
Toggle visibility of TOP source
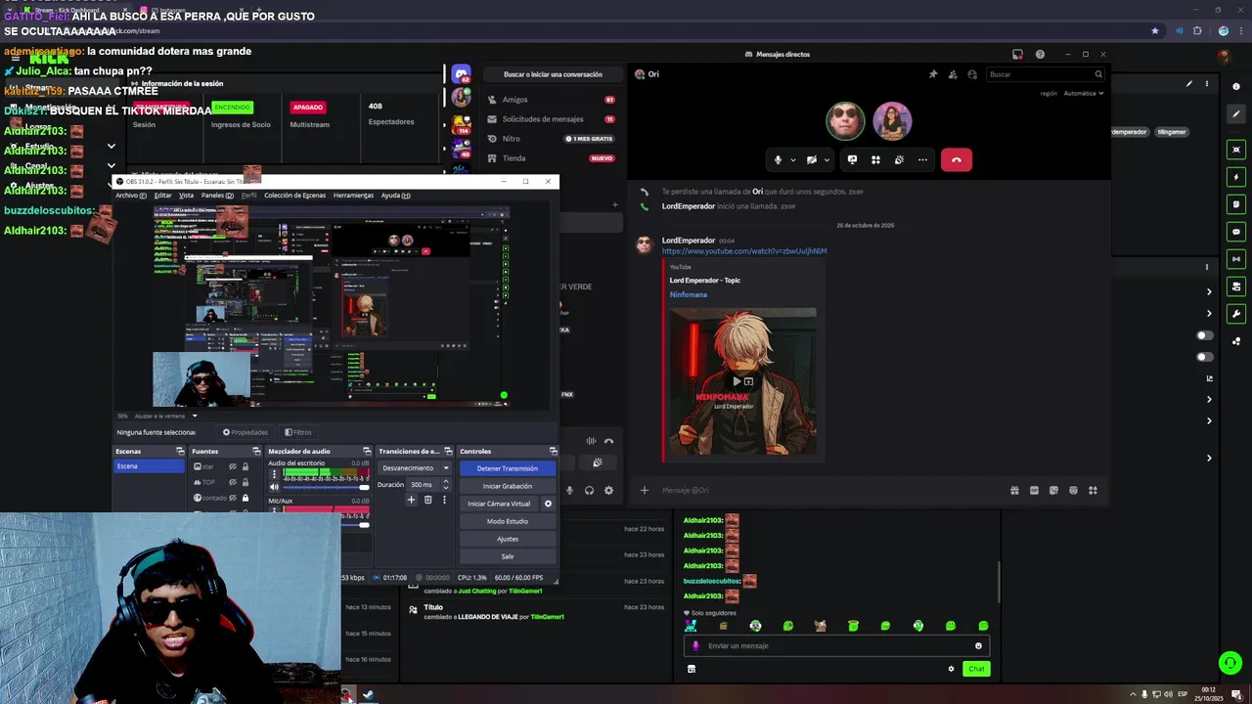[x=233, y=482]
